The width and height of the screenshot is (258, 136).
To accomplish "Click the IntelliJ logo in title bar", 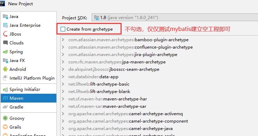I will (x=2, y=3).
